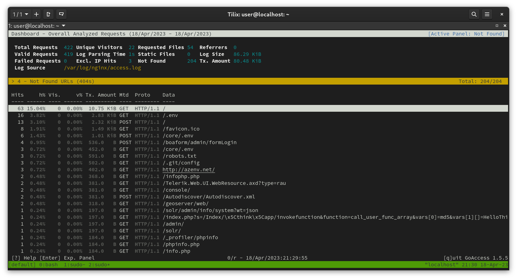Select the /Autodiscover/Autodiscover.xml row
This screenshot has height=279, width=517.
pyautogui.click(x=258, y=197)
